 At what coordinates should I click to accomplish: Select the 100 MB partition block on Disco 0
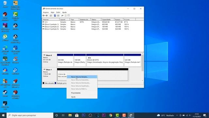tap(80, 60)
